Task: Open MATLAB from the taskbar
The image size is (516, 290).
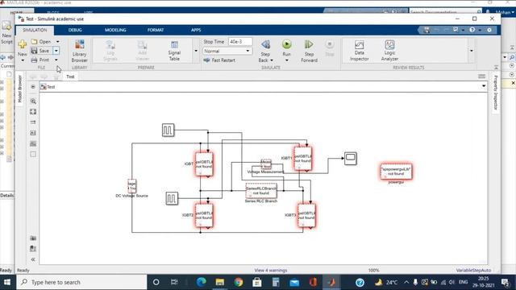Action: [331, 282]
